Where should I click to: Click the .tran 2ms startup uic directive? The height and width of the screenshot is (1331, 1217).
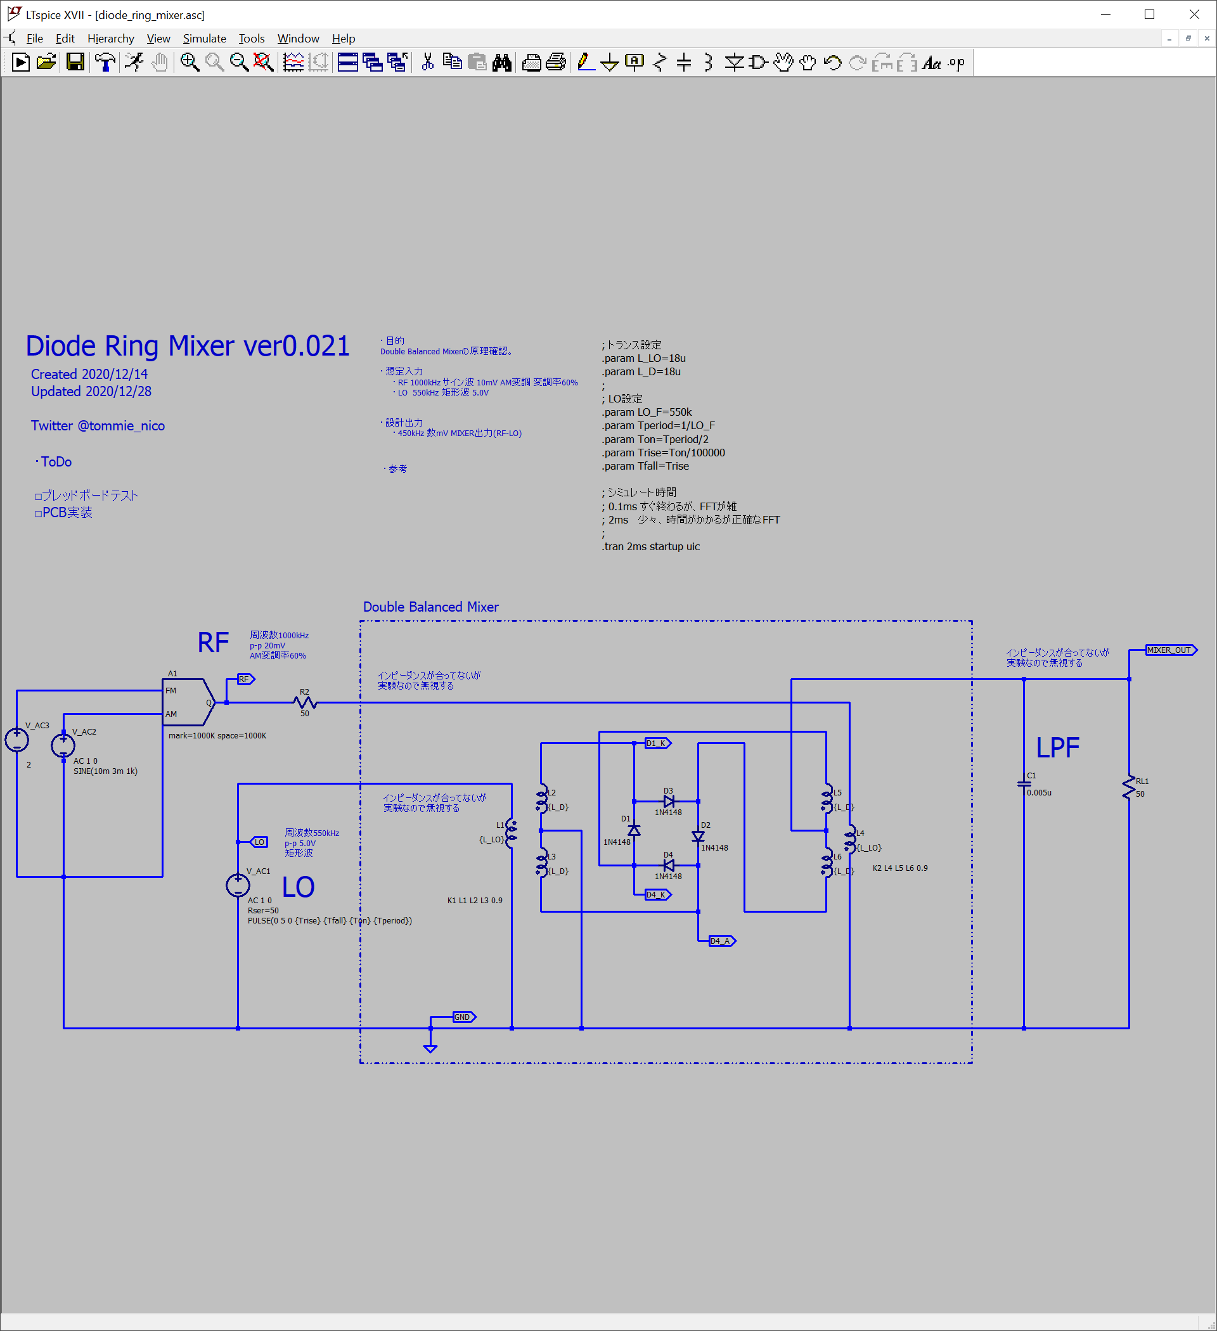tap(650, 546)
